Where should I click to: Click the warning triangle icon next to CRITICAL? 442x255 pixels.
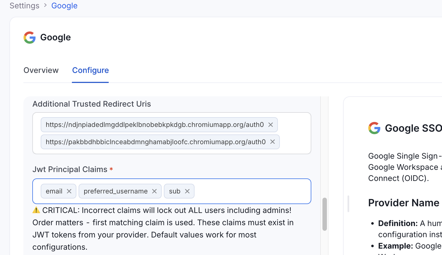36,210
